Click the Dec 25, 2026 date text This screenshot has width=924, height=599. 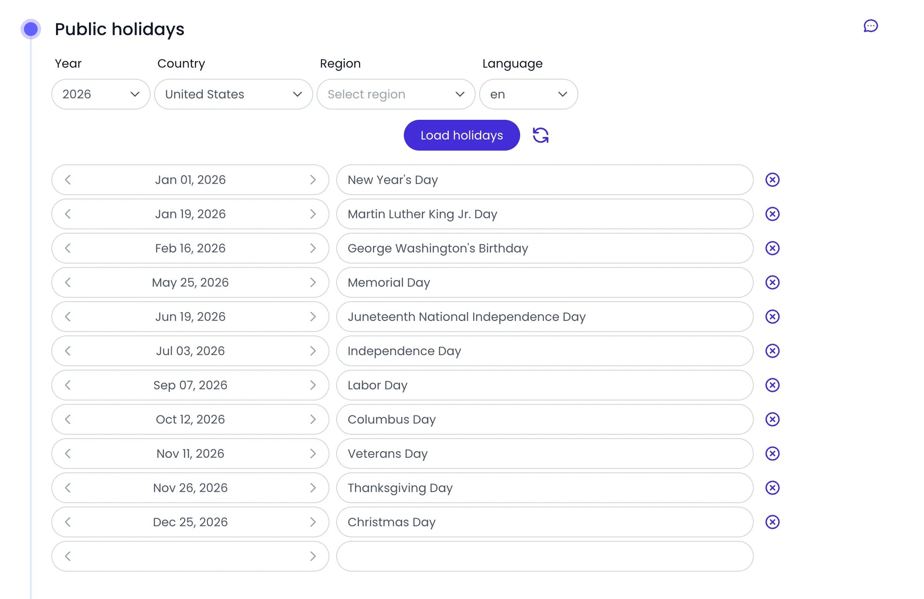click(190, 522)
